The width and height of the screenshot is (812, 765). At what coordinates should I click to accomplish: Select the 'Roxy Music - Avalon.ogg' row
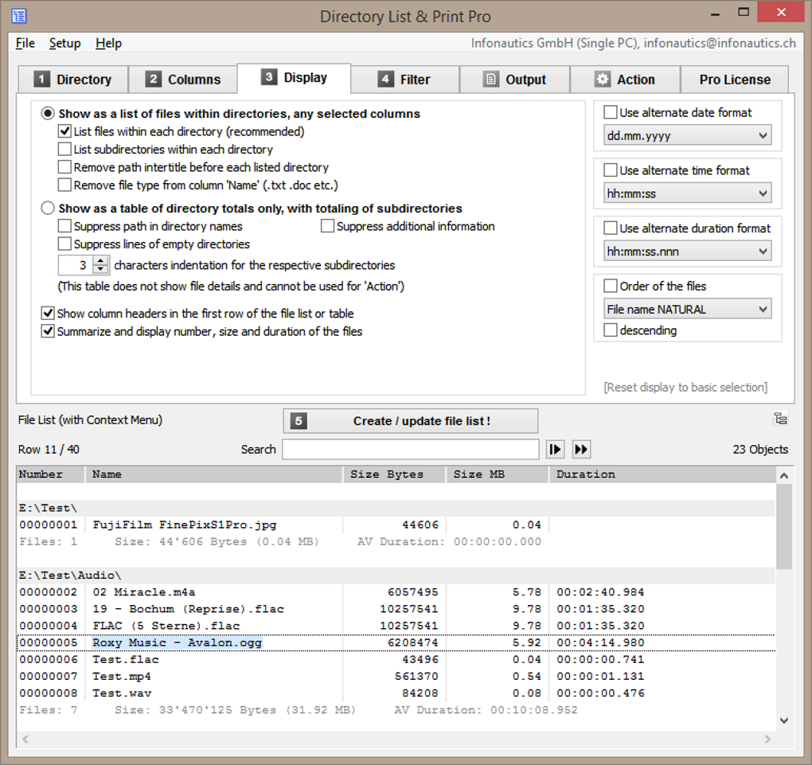[396, 642]
